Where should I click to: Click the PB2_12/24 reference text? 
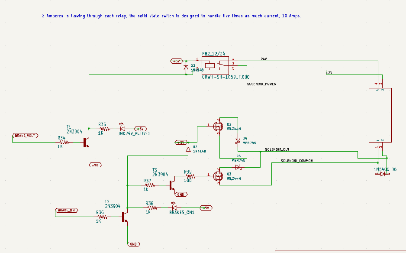click(x=214, y=54)
